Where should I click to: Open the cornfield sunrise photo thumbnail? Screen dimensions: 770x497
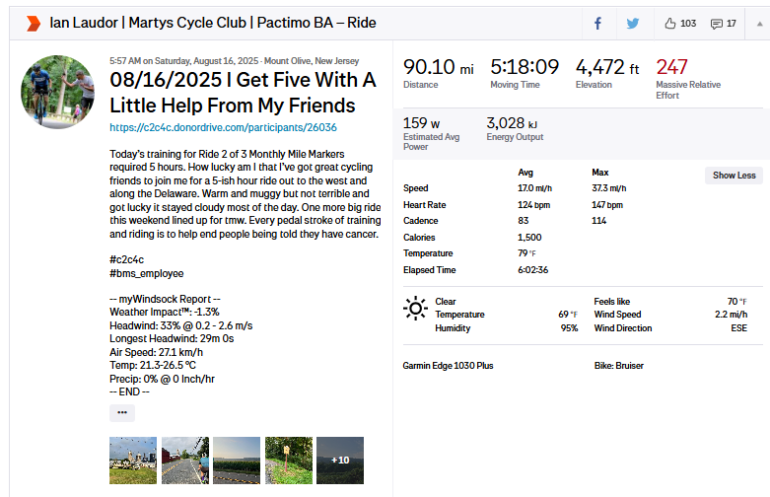237,461
